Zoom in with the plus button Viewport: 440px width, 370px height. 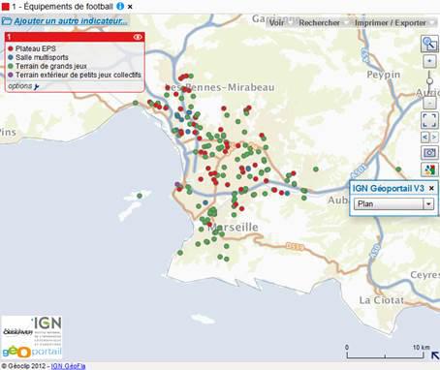click(x=429, y=61)
